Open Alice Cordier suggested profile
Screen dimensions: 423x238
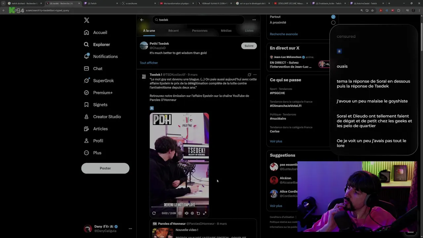(284, 193)
